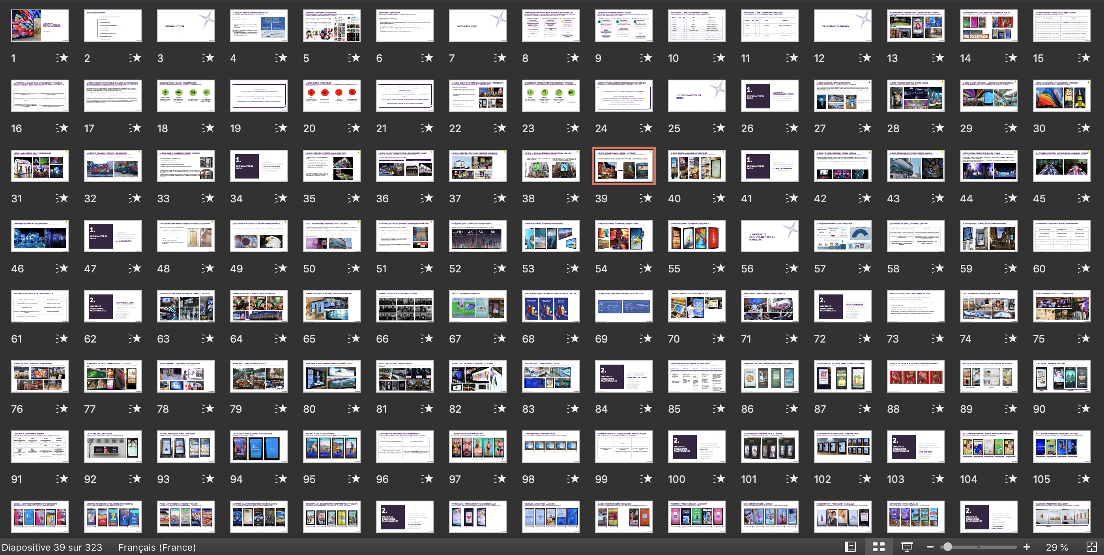
Task: Select slide 26 purple section thumbnail
Action: tap(770, 96)
